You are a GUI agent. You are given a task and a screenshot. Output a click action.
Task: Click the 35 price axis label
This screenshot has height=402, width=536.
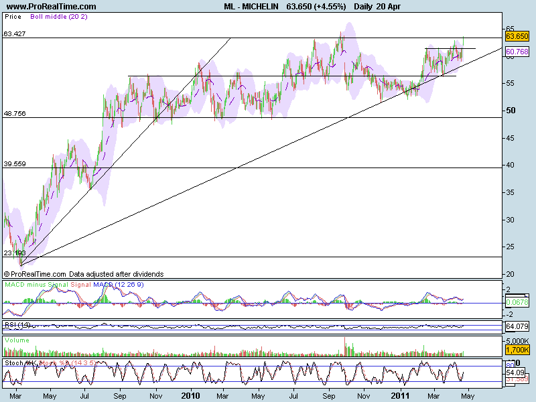point(510,192)
